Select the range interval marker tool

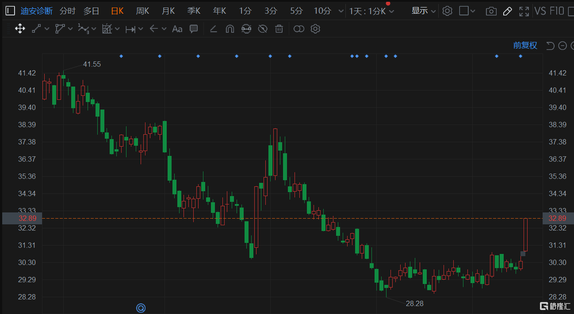130,29
